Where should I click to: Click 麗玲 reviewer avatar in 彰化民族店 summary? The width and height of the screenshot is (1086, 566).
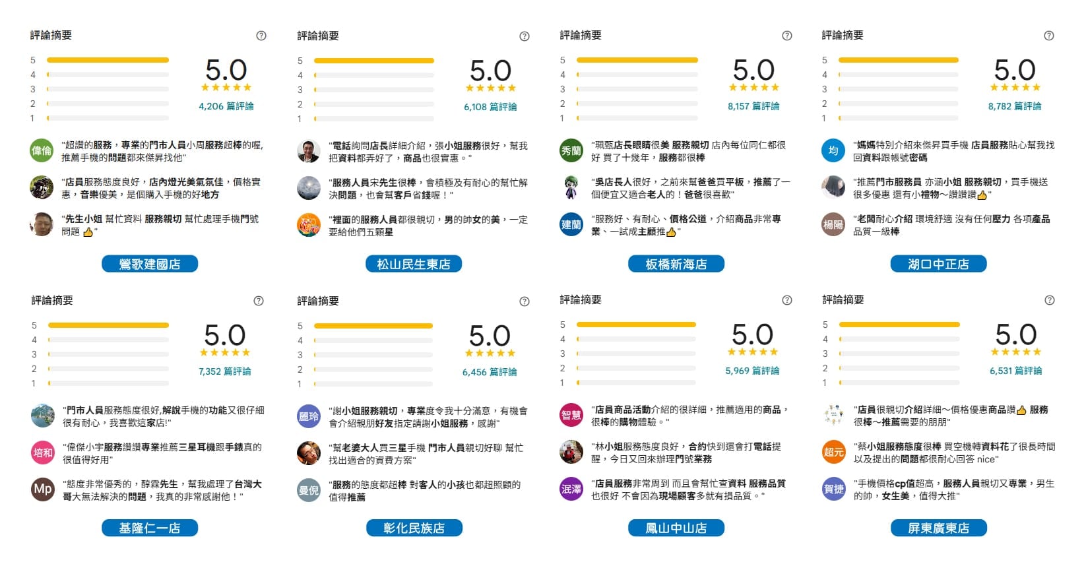[x=307, y=415]
